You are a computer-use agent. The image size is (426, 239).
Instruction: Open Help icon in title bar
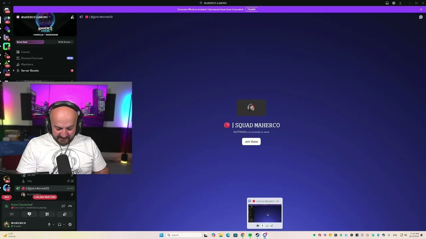click(x=394, y=3)
